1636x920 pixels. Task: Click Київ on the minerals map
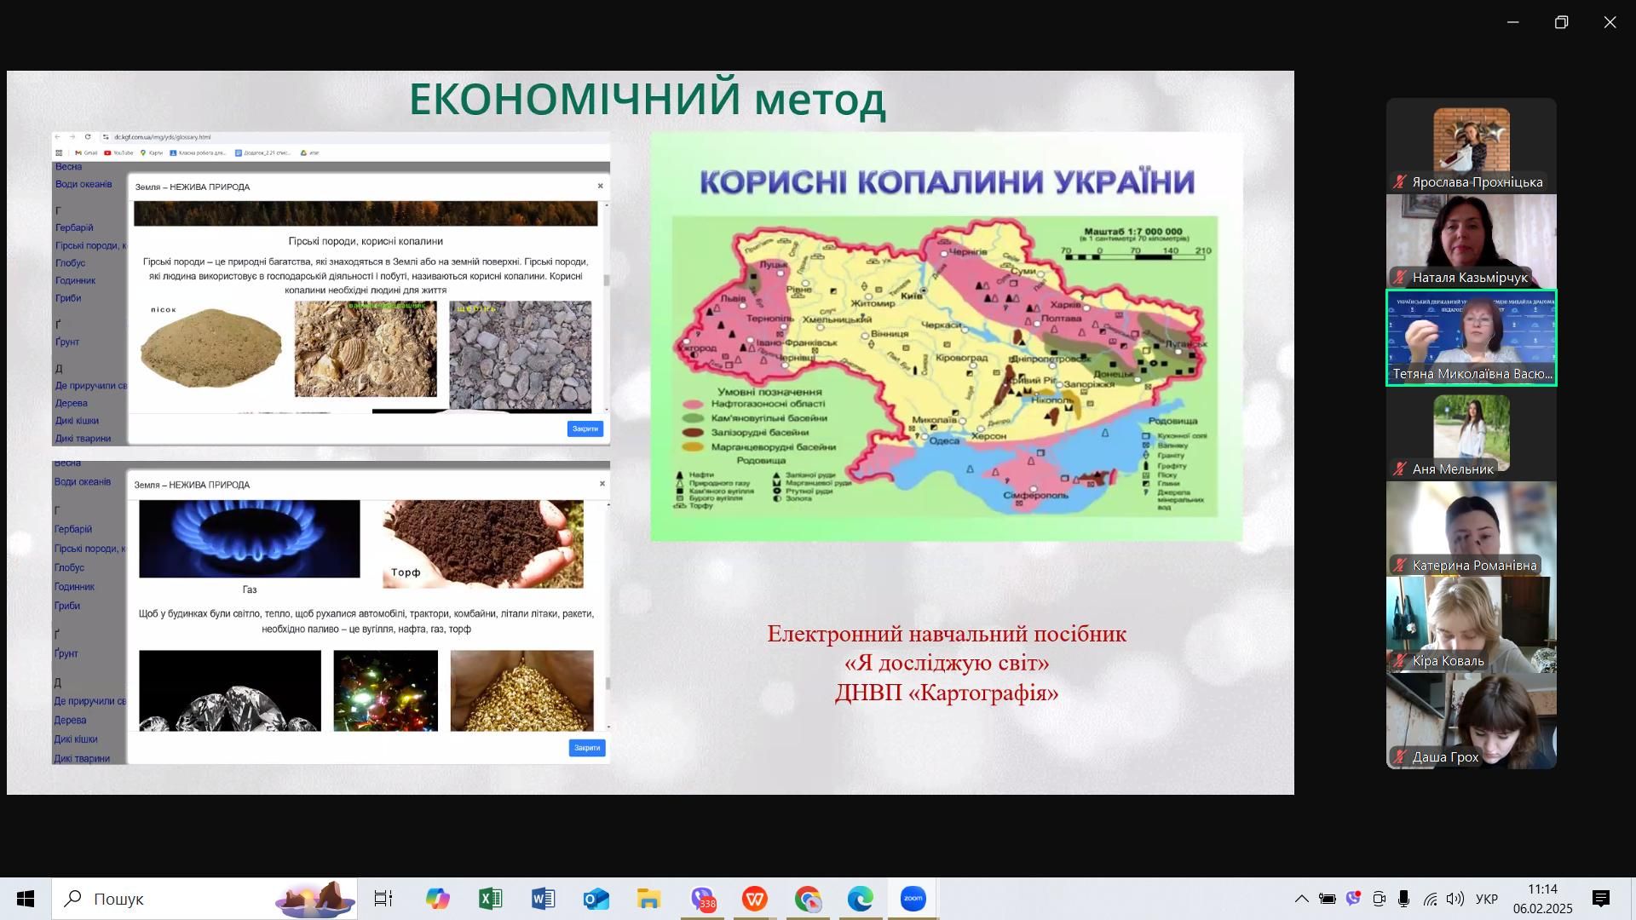[911, 296]
